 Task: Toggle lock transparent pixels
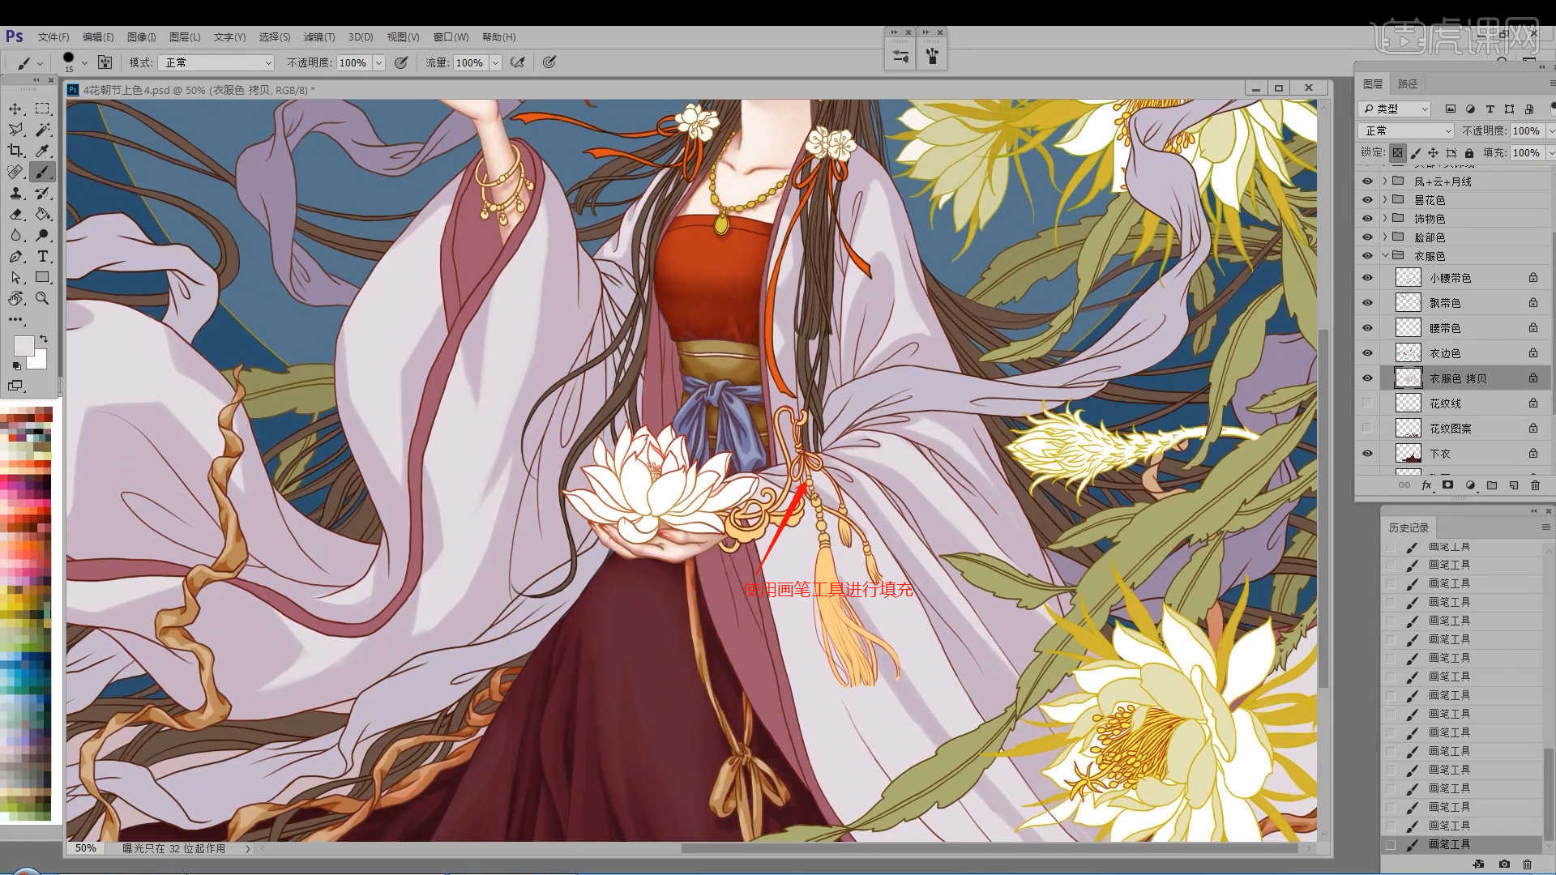tap(1398, 152)
